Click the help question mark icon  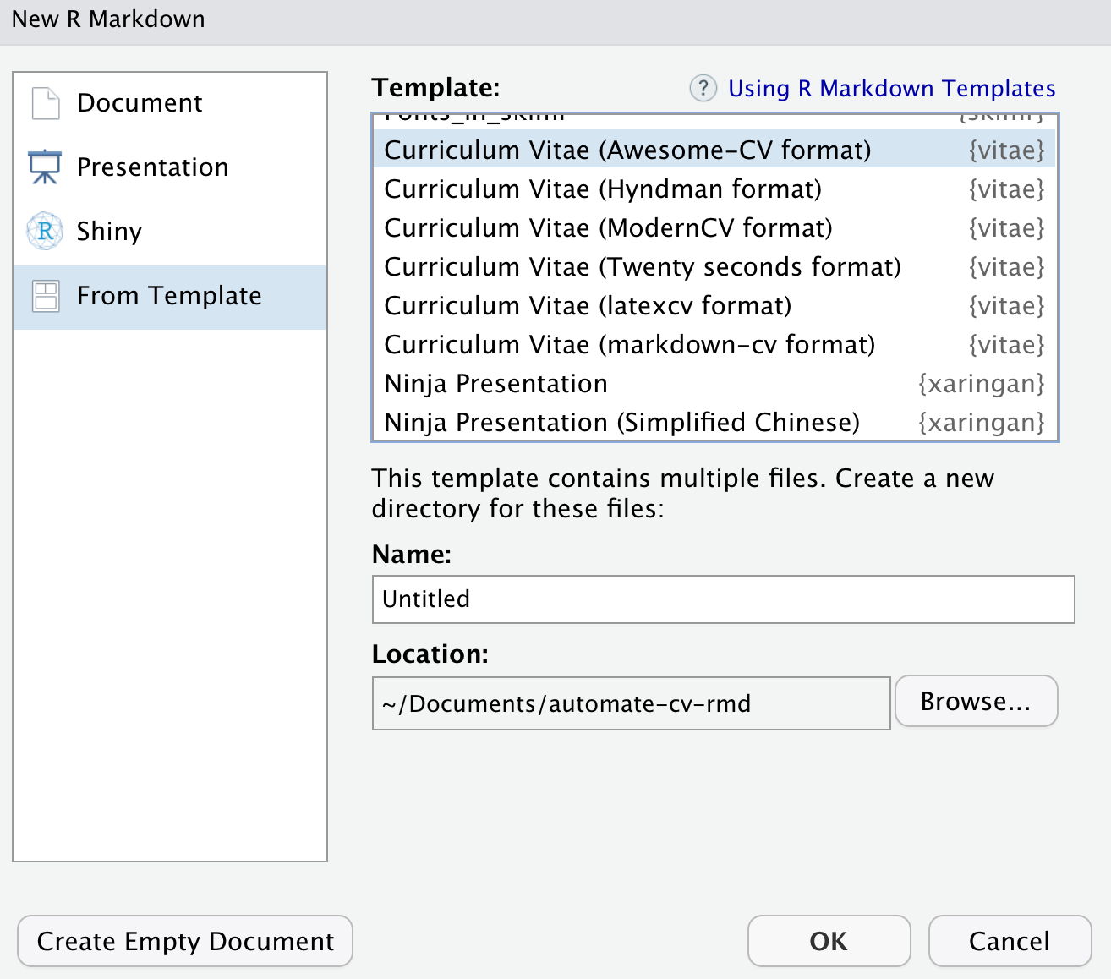pyautogui.click(x=703, y=88)
